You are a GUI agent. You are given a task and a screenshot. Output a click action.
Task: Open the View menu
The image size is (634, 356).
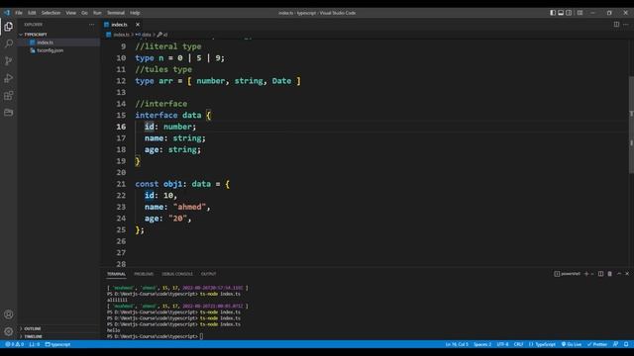[x=70, y=13]
